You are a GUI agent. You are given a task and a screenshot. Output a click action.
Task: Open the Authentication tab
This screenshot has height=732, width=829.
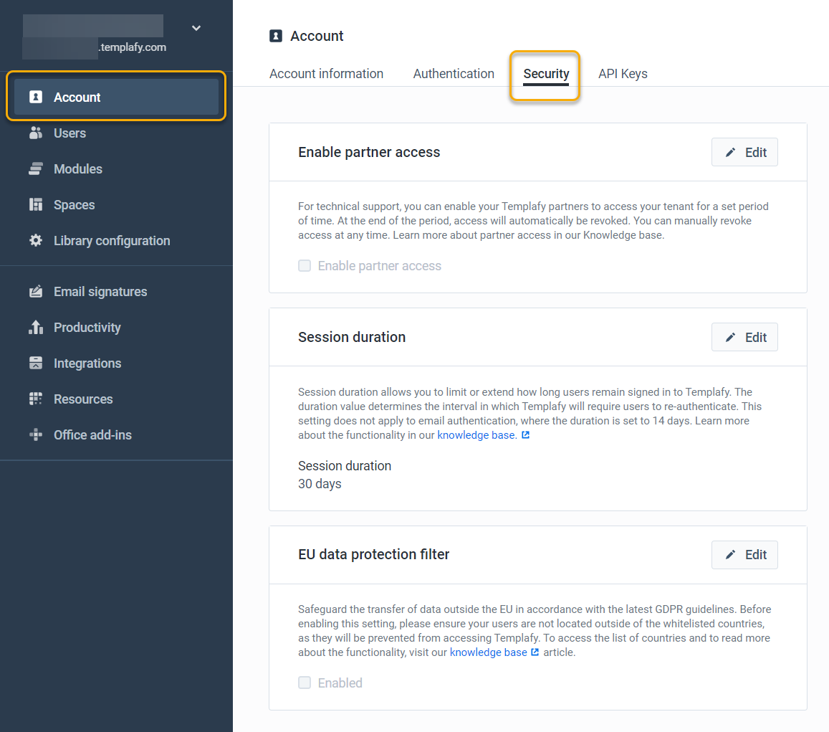(x=453, y=73)
